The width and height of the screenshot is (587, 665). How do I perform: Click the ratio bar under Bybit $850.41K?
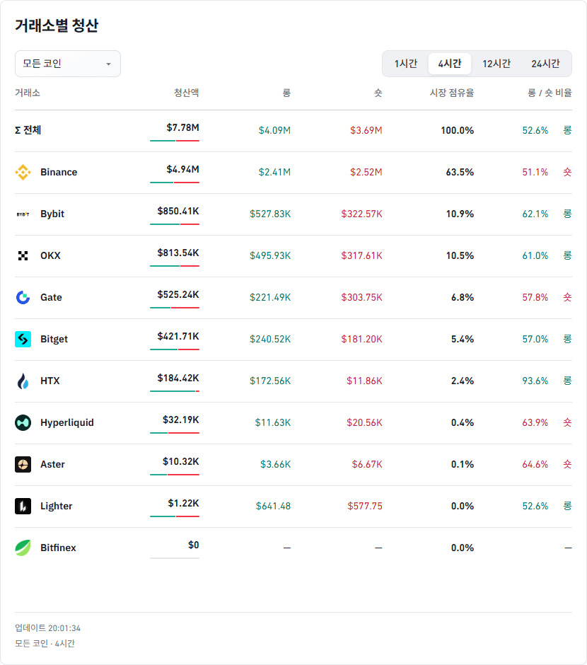[x=175, y=224]
